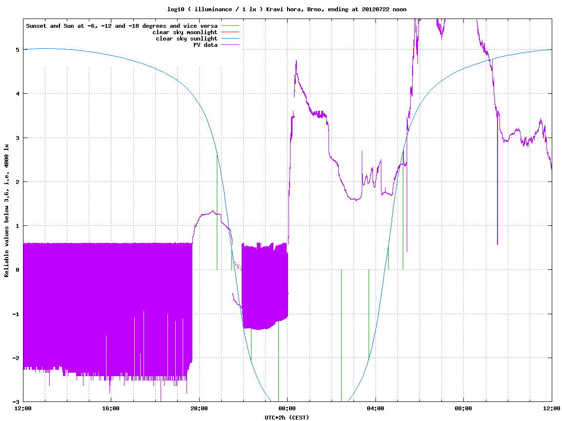562x421 pixels.
Task: Click the 00:00 x-axis tick label
Action: click(288, 408)
